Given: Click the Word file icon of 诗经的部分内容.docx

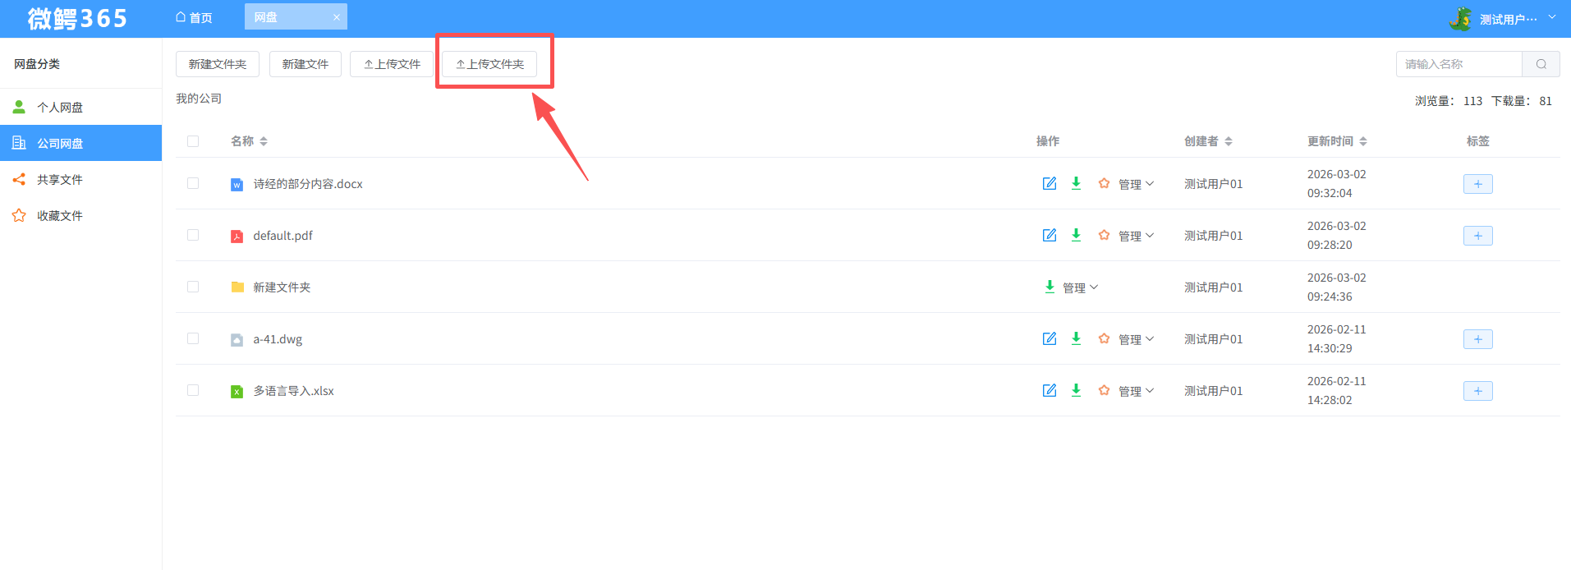Looking at the screenshot, I should [x=237, y=185].
